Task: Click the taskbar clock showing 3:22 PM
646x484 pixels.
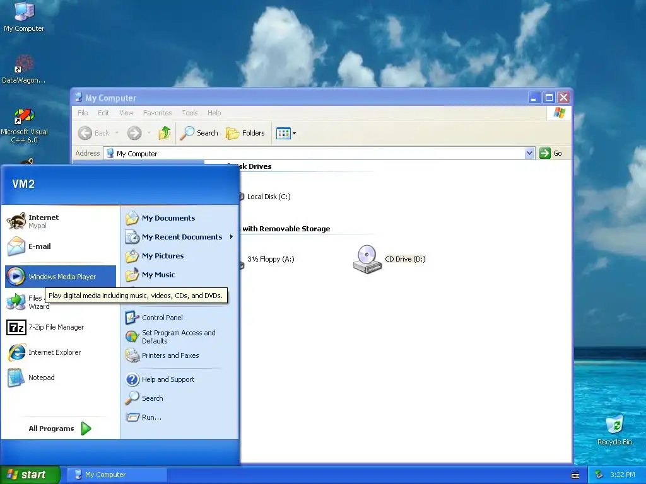Action: [x=623, y=475]
